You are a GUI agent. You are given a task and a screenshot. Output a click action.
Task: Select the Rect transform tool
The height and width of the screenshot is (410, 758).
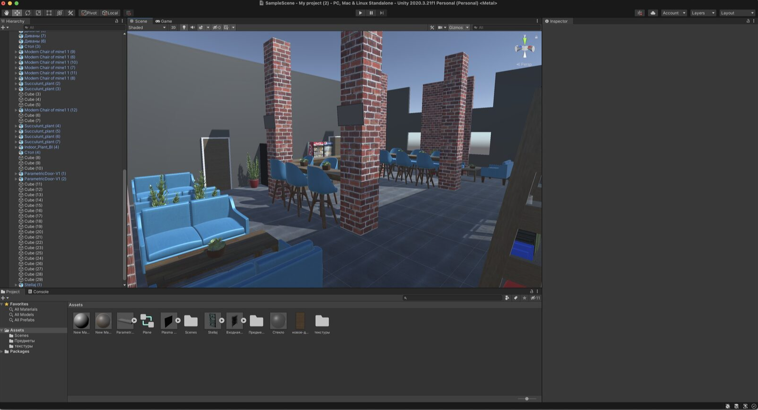coord(49,13)
